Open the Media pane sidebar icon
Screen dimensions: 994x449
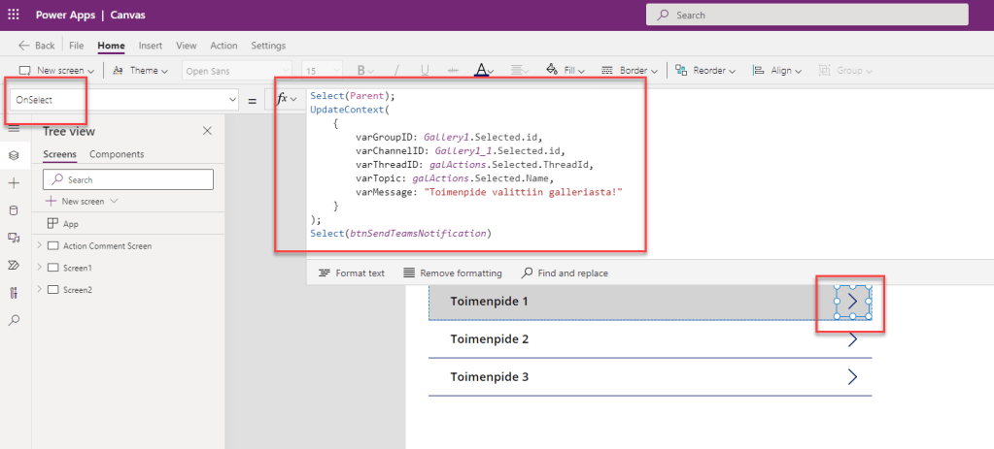[14, 238]
